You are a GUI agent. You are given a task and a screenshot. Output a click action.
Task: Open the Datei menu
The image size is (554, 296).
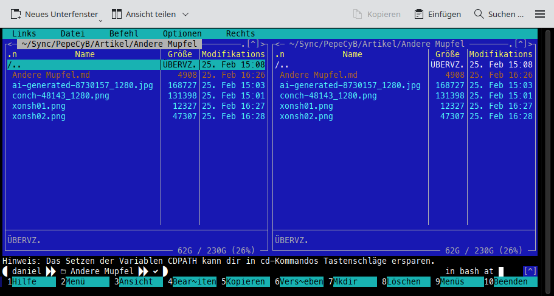[73, 33]
